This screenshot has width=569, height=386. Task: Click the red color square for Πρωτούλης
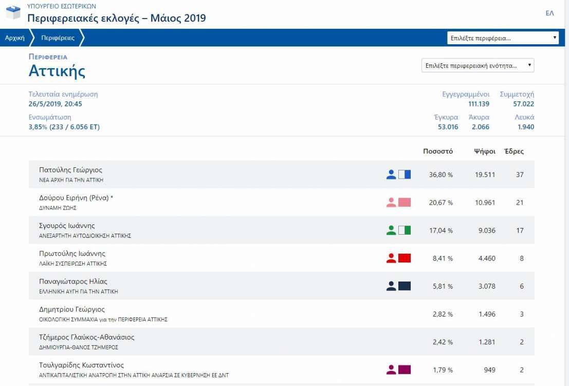click(x=405, y=258)
